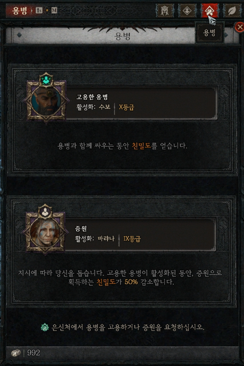Click the 용병 tooltip label

209,32
